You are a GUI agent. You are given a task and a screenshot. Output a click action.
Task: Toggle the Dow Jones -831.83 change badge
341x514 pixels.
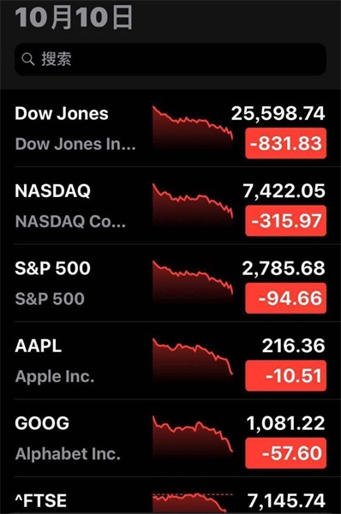pyautogui.click(x=285, y=144)
